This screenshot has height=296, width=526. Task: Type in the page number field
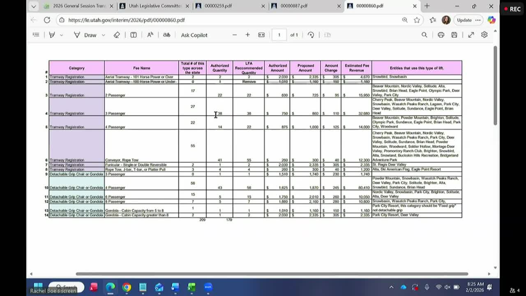[279, 35]
